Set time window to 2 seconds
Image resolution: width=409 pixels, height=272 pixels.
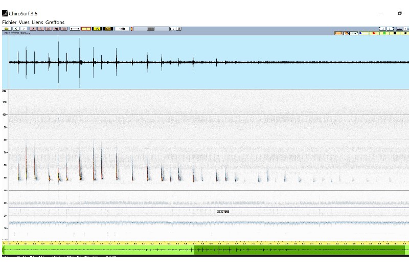tap(33, 29)
